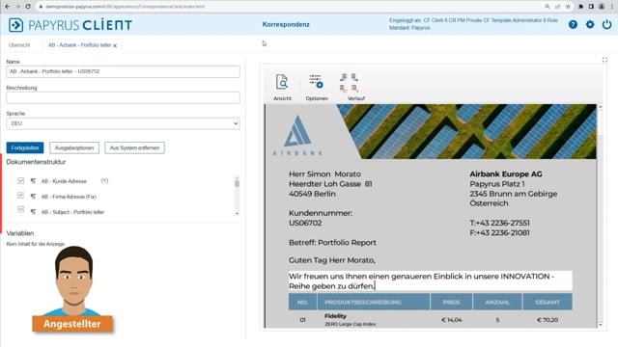
Task: Click the Korrespondenz heading
Action: [286, 24]
